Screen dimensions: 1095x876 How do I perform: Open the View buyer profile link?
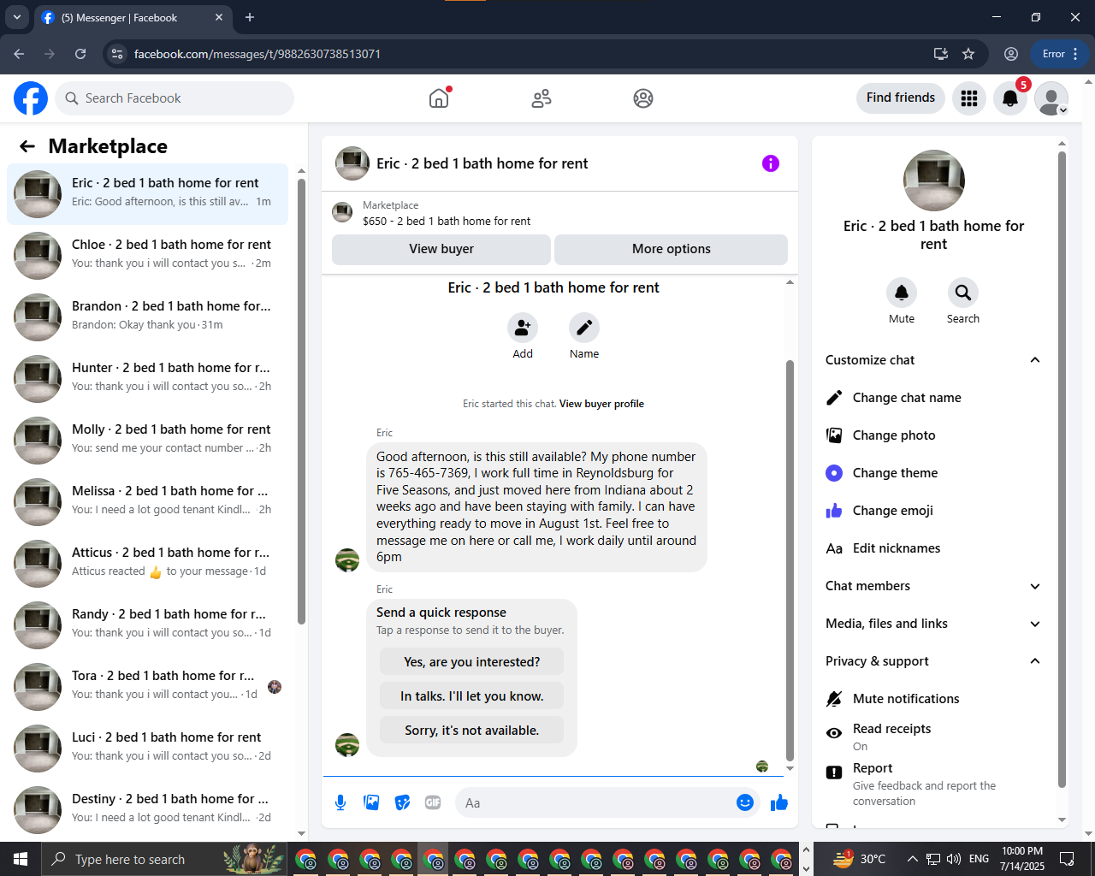pos(601,404)
